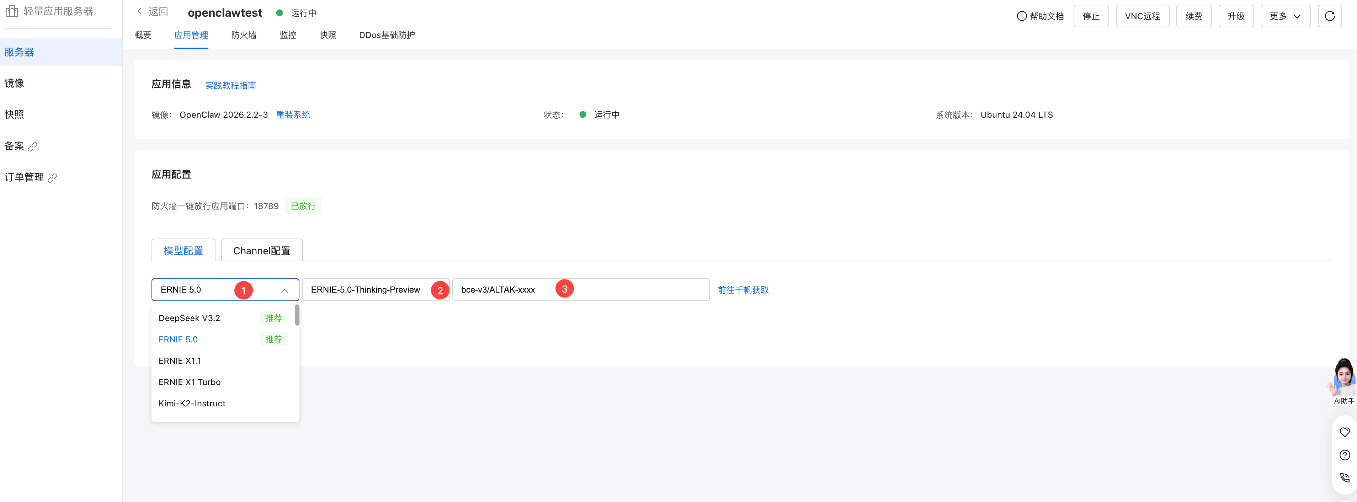Click the heart feedback icon
This screenshot has width=1357, height=502.
pyautogui.click(x=1344, y=432)
